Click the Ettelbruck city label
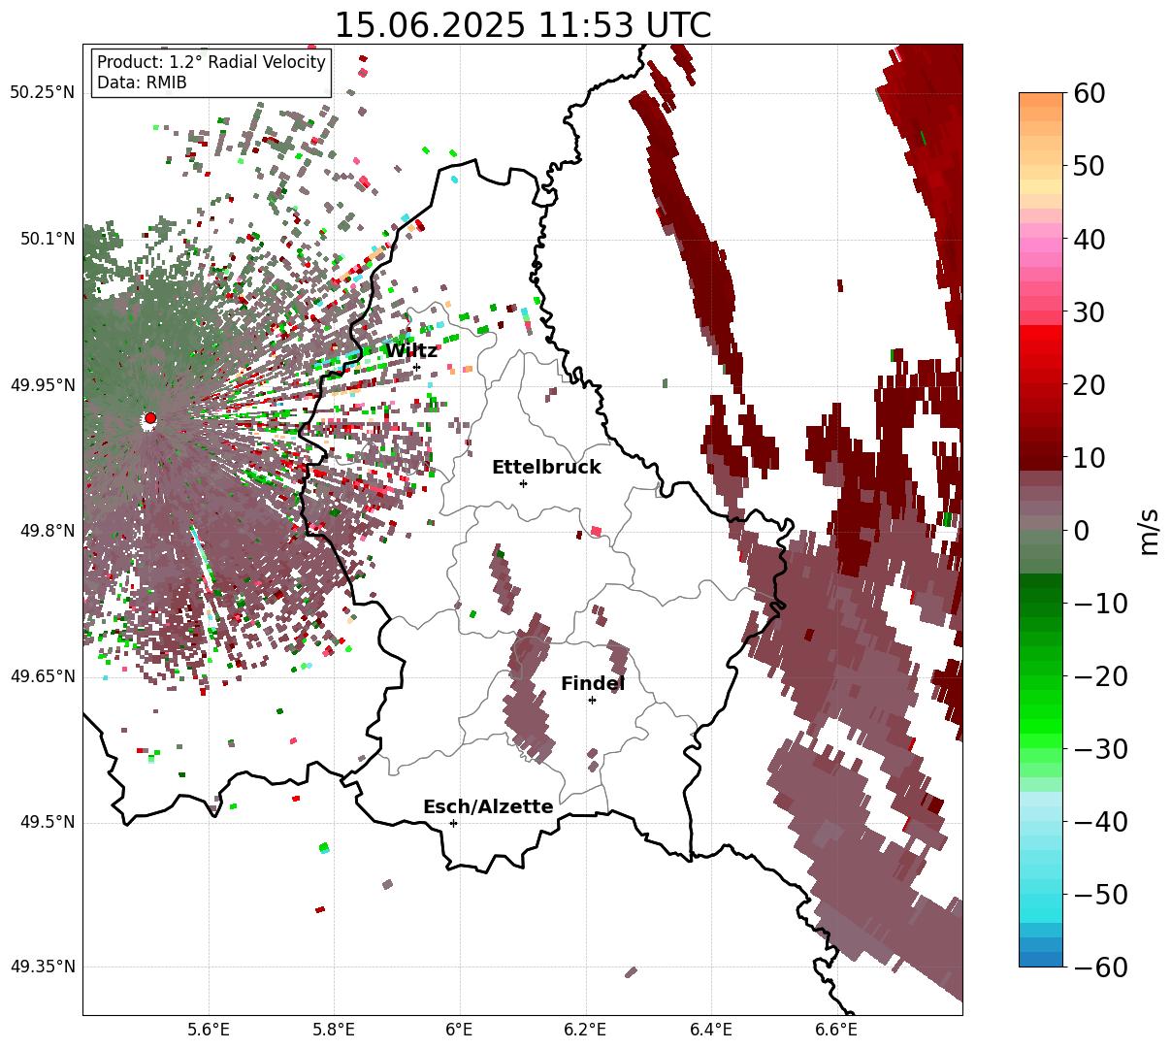 pyautogui.click(x=546, y=468)
